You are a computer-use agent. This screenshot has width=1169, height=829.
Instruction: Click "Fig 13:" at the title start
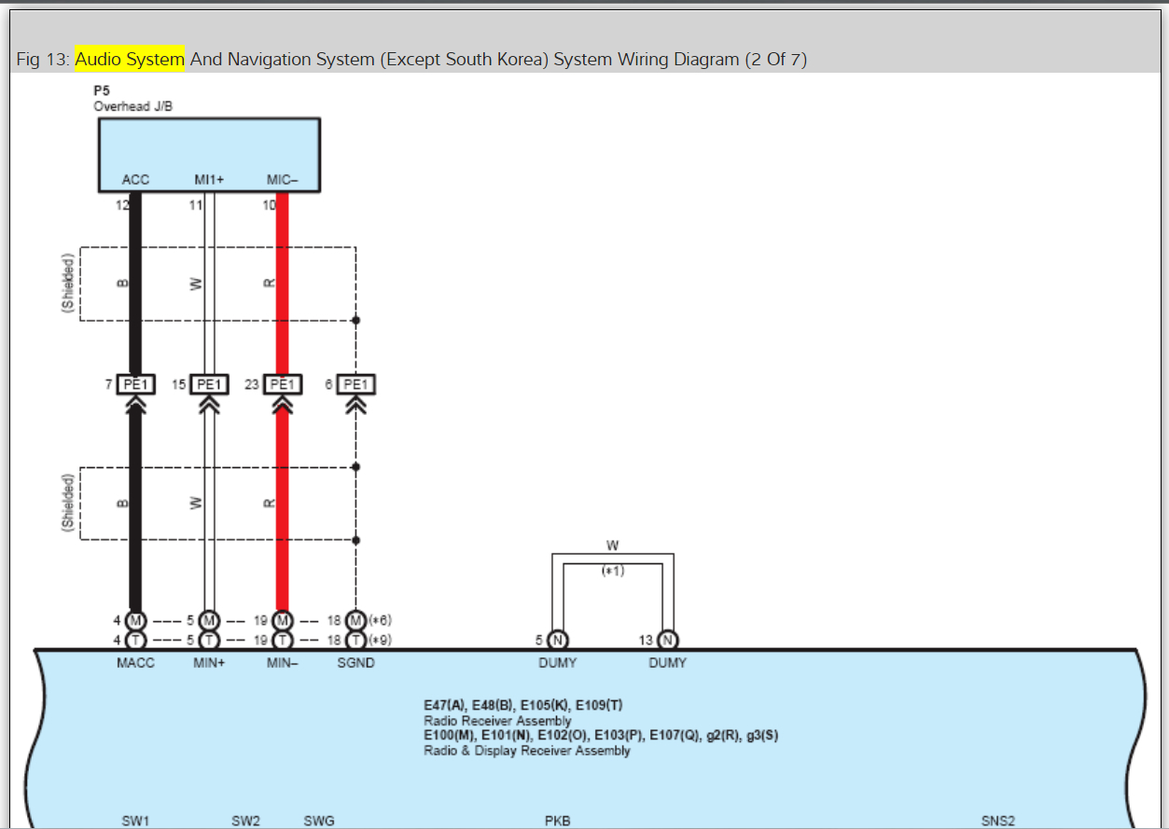tap(44, 60)
